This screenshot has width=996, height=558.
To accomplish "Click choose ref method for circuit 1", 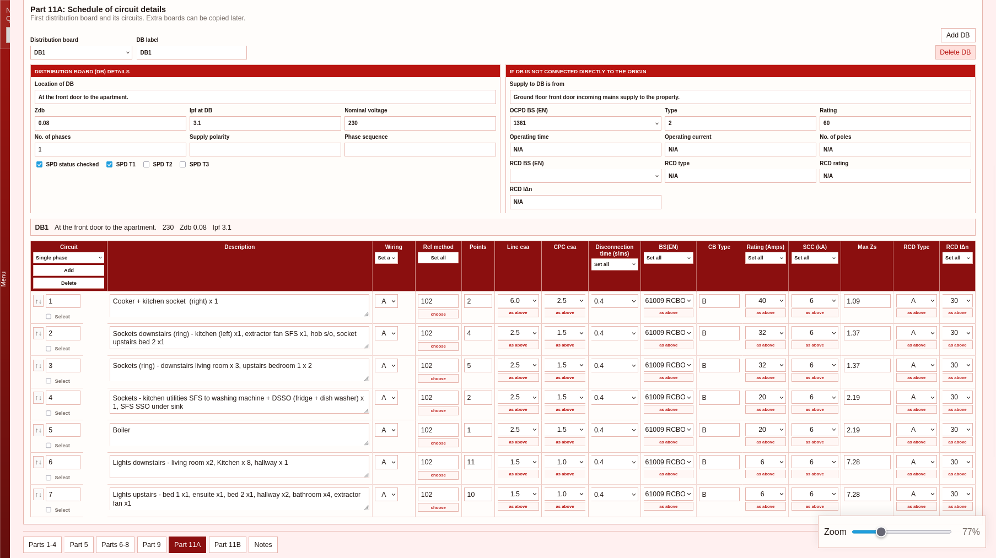I will [438, 315].
